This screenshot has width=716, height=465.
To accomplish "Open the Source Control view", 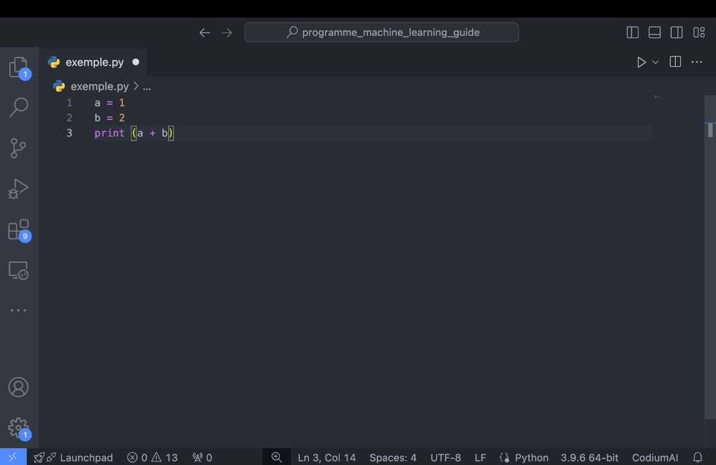I will click(19, 148).
